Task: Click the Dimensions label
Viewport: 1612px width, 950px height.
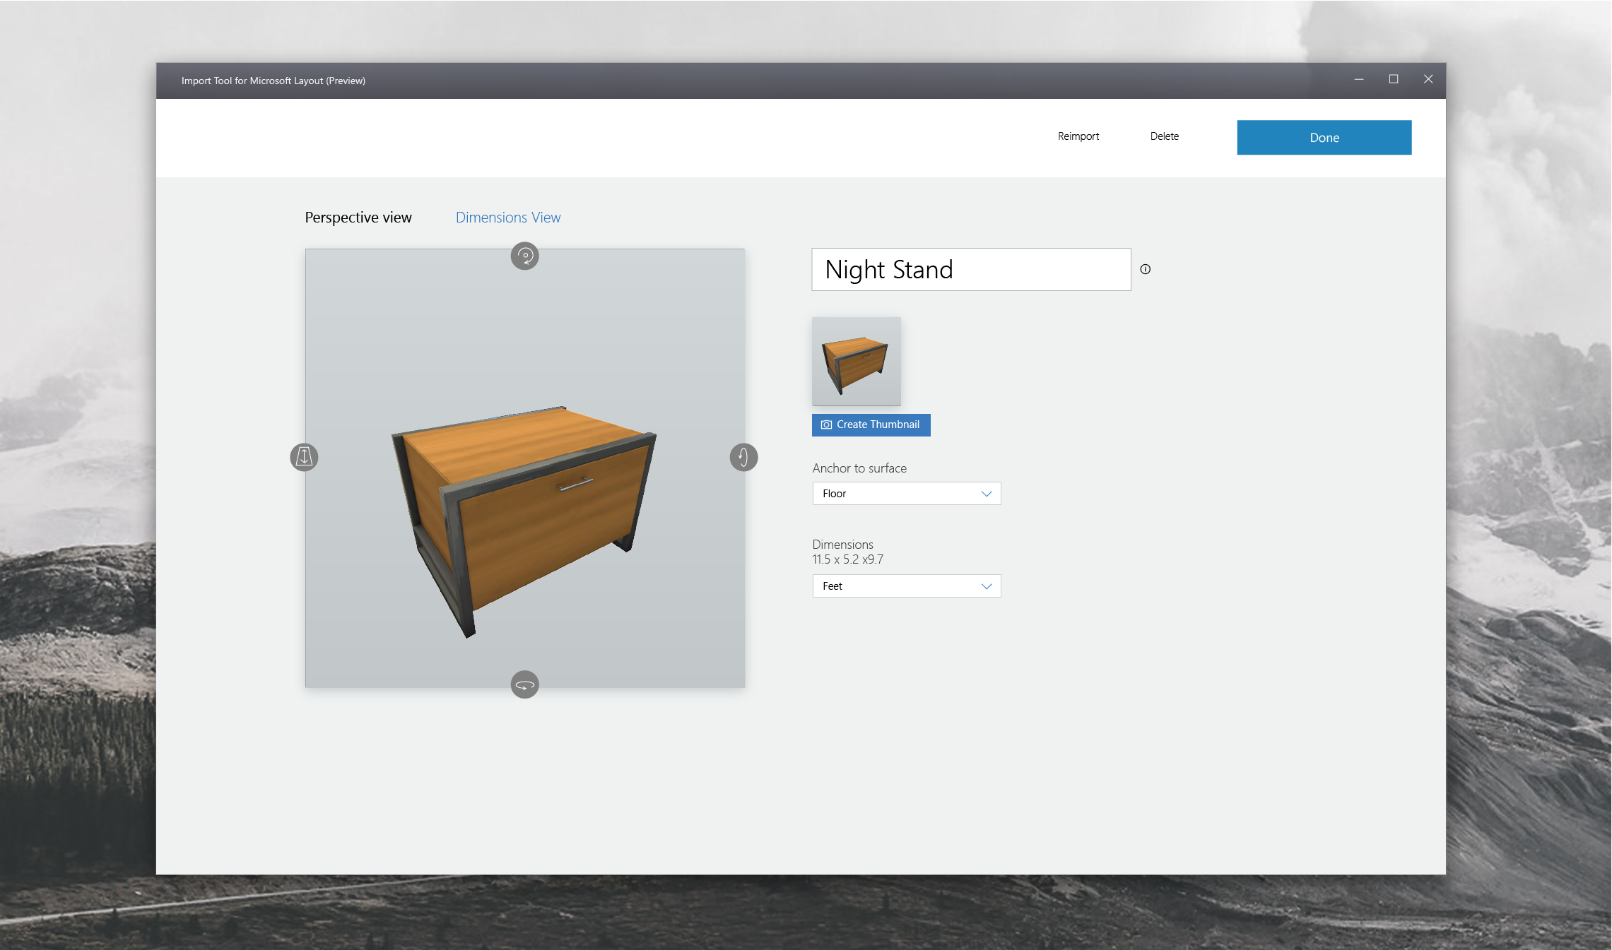Action: click(x=842, y=545)
